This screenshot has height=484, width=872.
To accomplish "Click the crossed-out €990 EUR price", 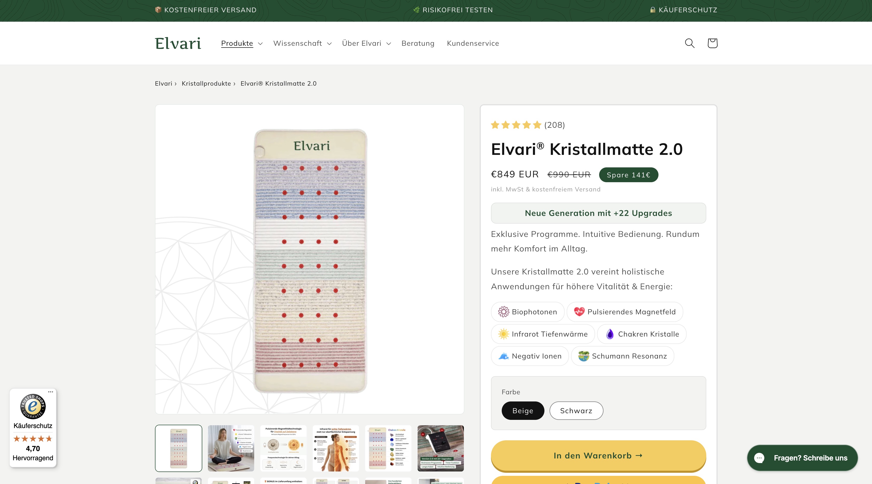I will [x=569, y=175].
